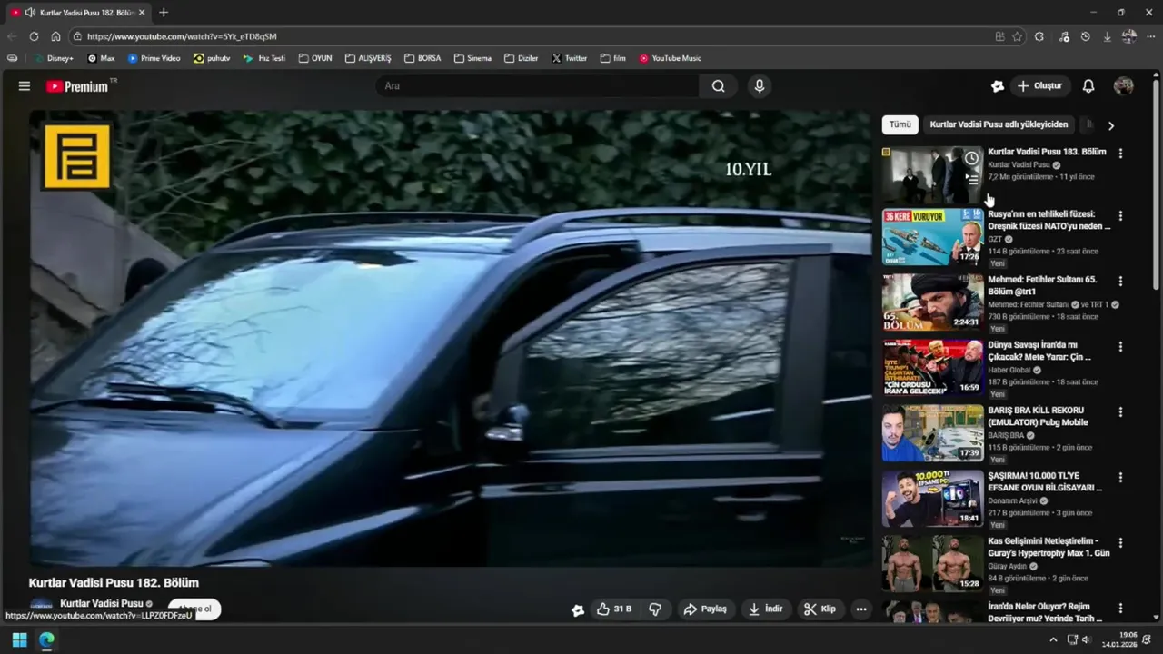Click the badge icon left of Oluştur
Viewport: 1163px width, 654px height.
[998, 86]
